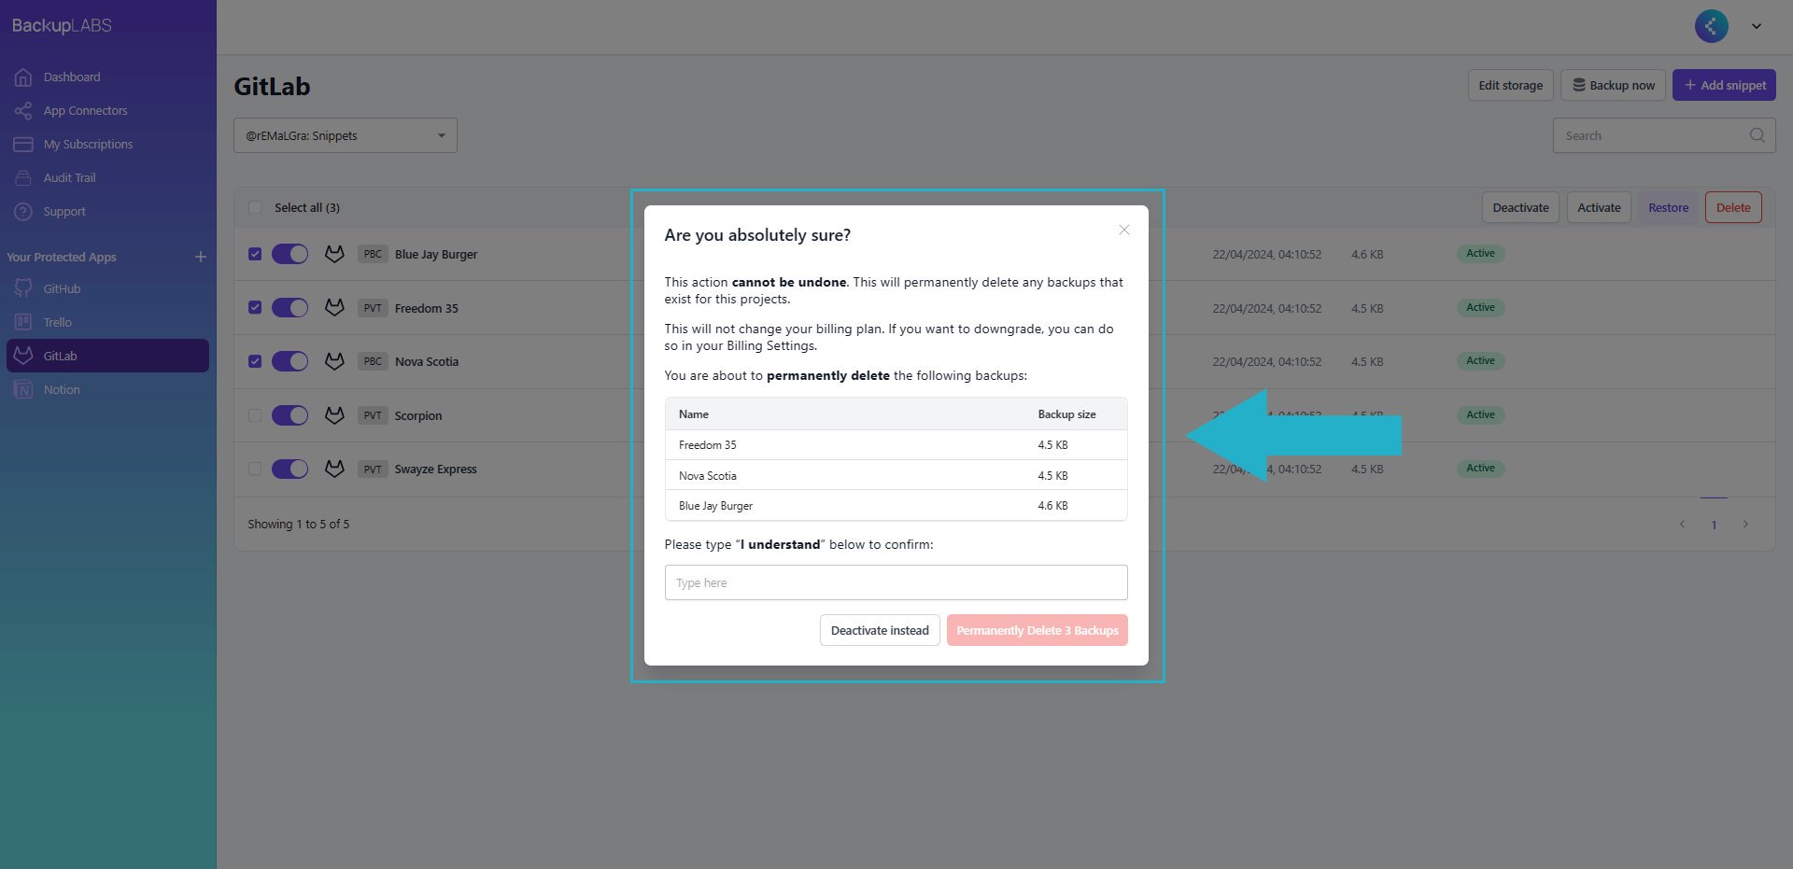Open Dashboard menu item

coord(107,77)
